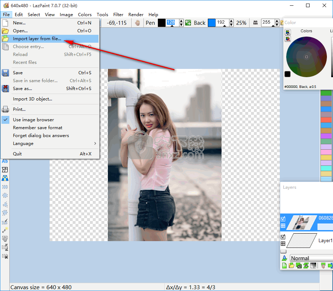Click Forget dialog box answers
The image size is (333, 291).
tap(50, 136)
